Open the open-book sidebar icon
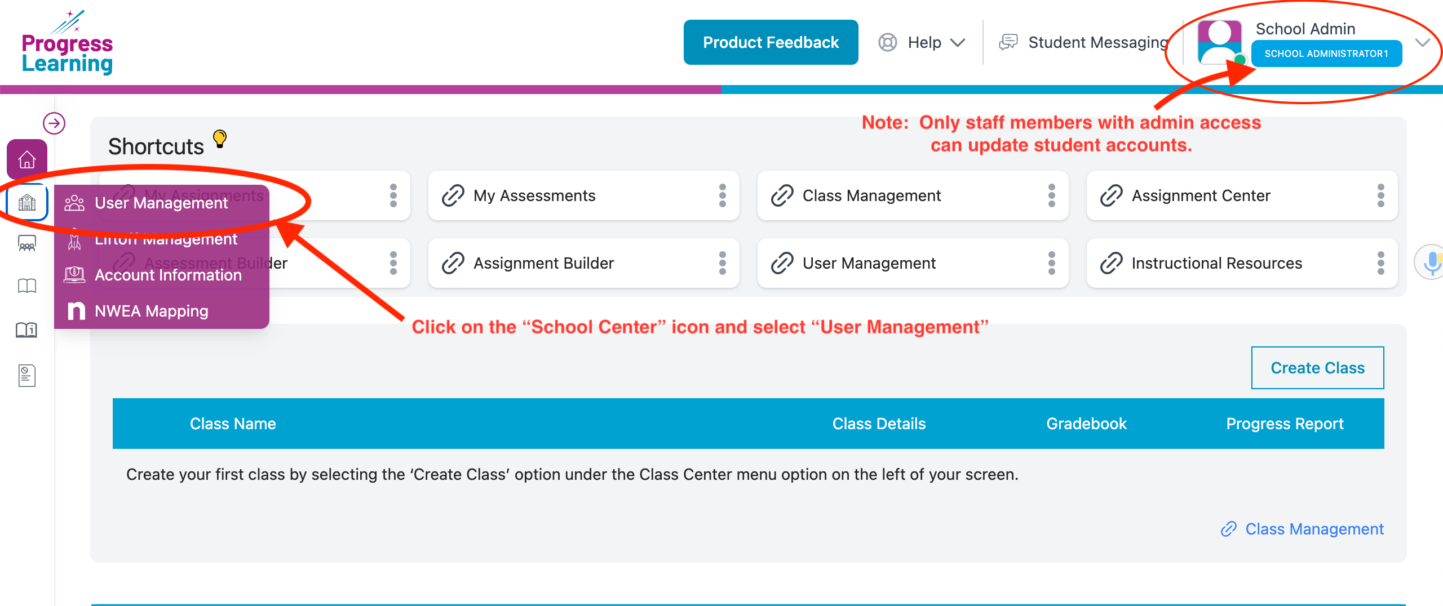This screenshot has height=606, width=1443. tap(27, 286)
